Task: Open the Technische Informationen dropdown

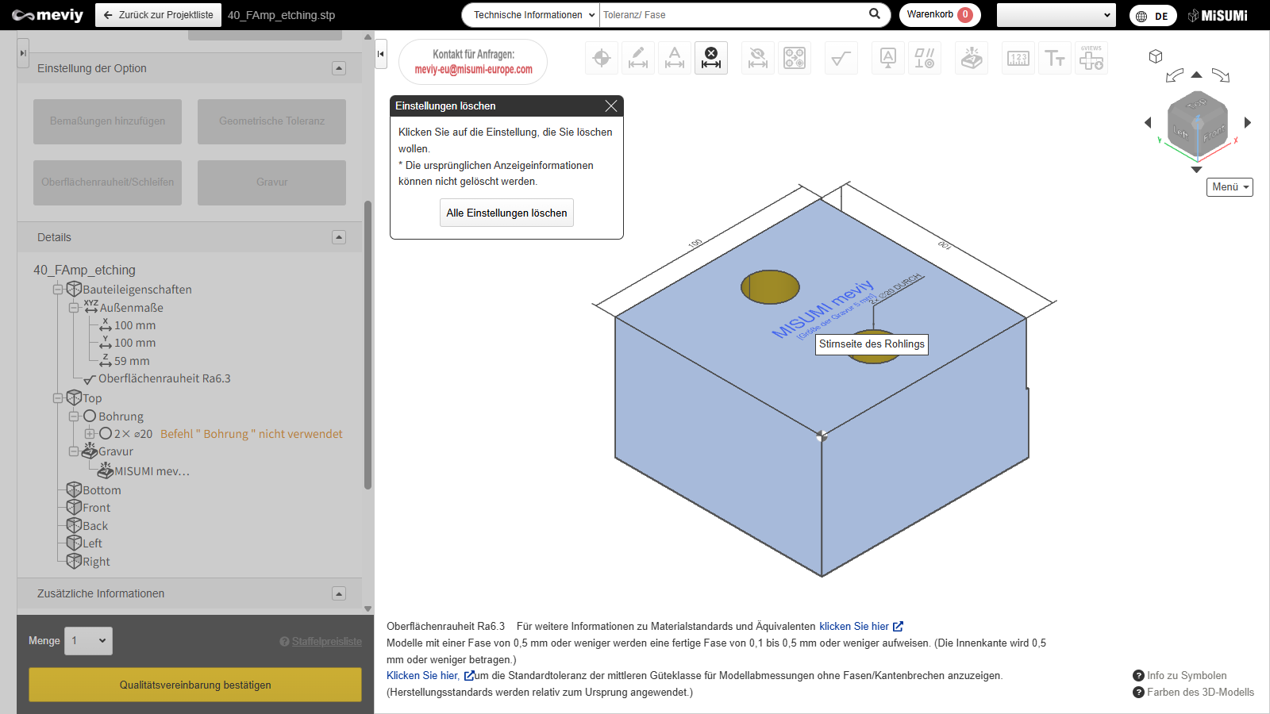Action: coord(530,15)
